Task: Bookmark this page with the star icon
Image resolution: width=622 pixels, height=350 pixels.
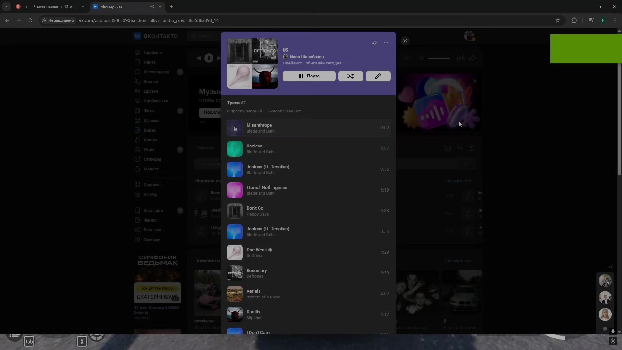Action: (558, 20)
